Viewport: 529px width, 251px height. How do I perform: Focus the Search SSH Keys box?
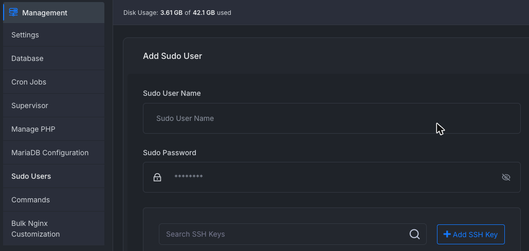[293, 234]
